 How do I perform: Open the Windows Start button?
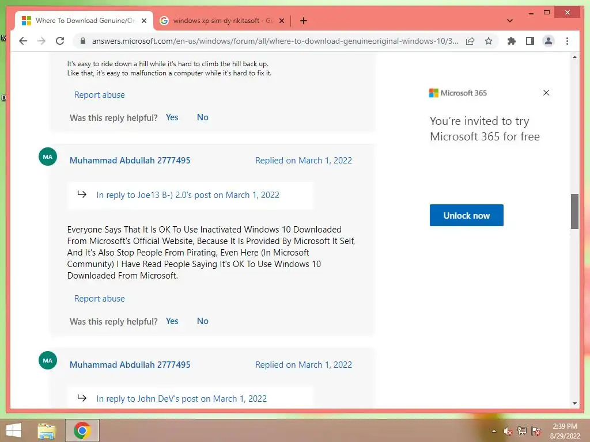[x=14, y=430]
